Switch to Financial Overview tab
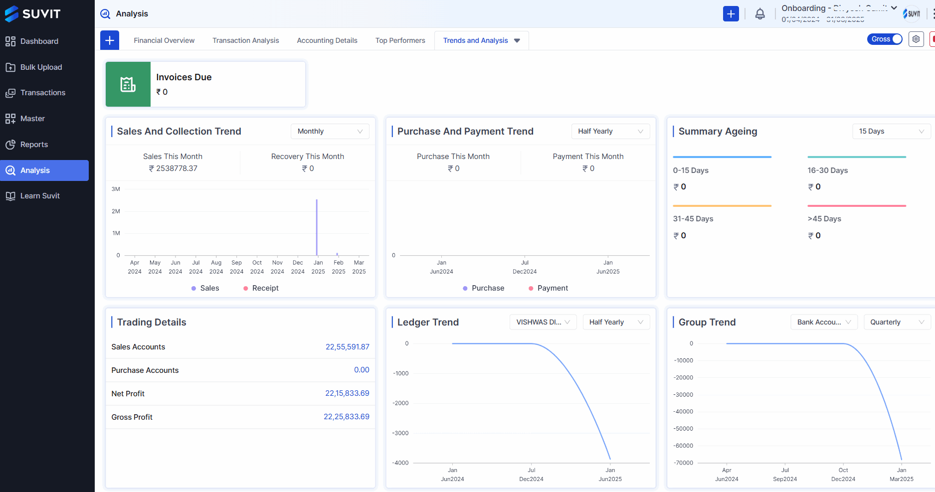This screenshot has width=935, height=492. [164, 40]
